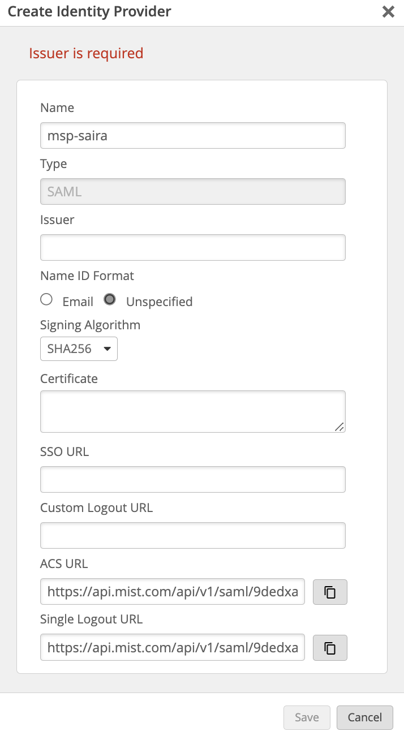Click the ACS URL text field
Screen dimensions: 404x740
(173, 592)
